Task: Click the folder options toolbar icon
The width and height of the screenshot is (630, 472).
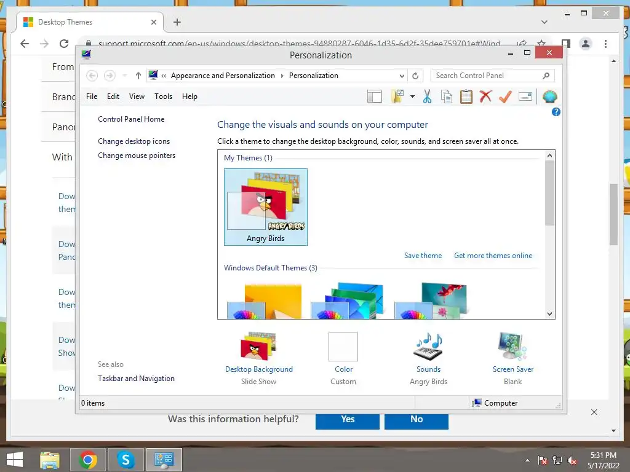Action: (x=397, y=96)
